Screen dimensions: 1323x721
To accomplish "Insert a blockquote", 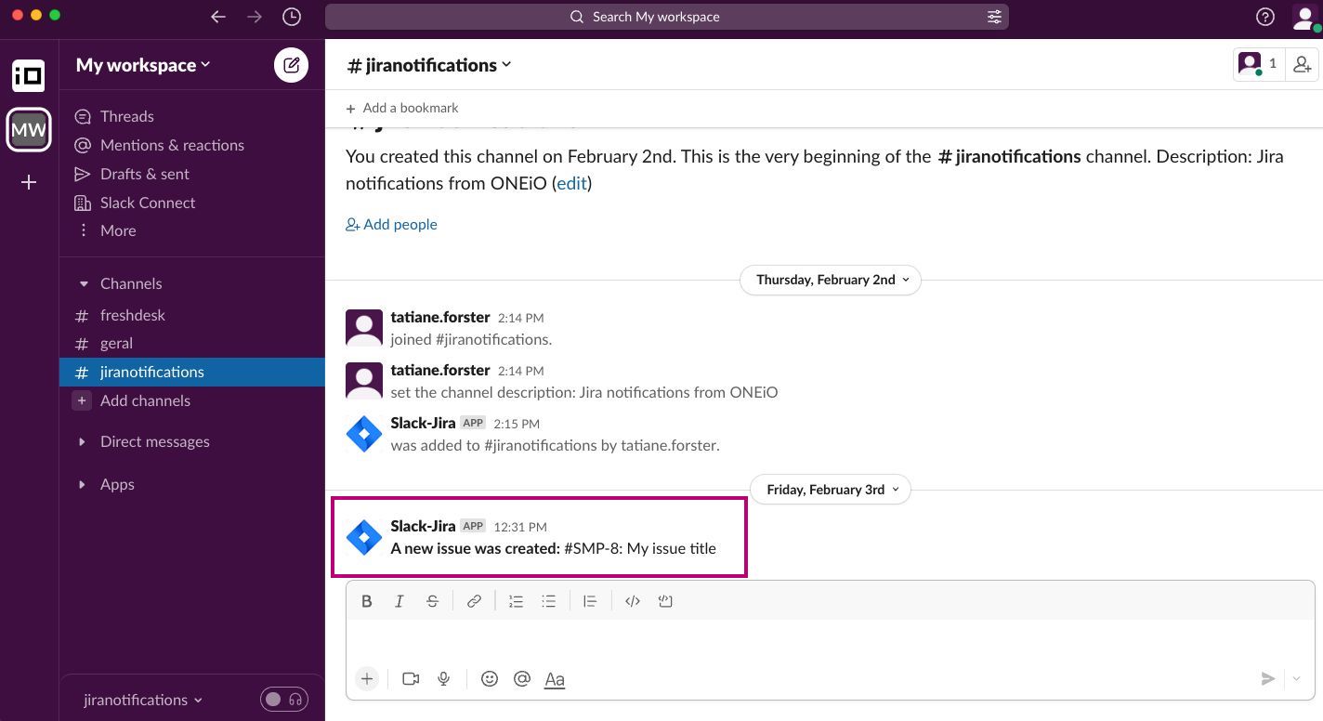I will coord(590,601).
